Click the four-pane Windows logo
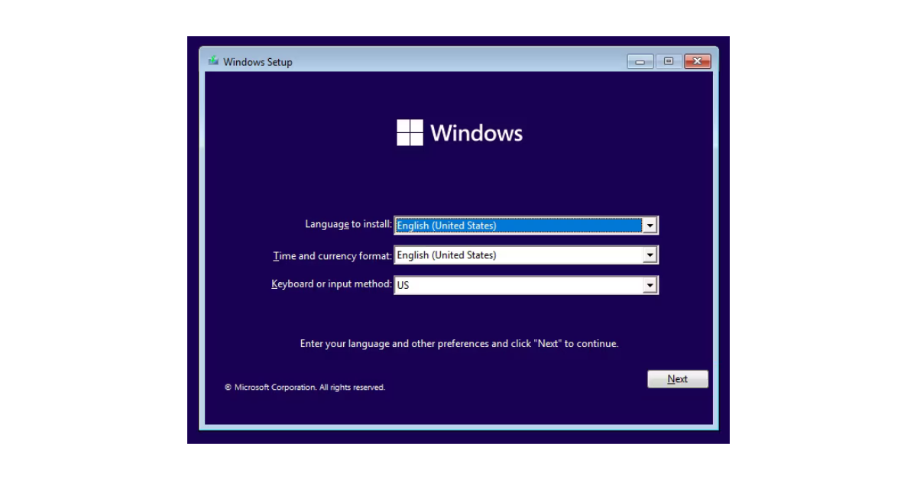 (x=410, y=132)
